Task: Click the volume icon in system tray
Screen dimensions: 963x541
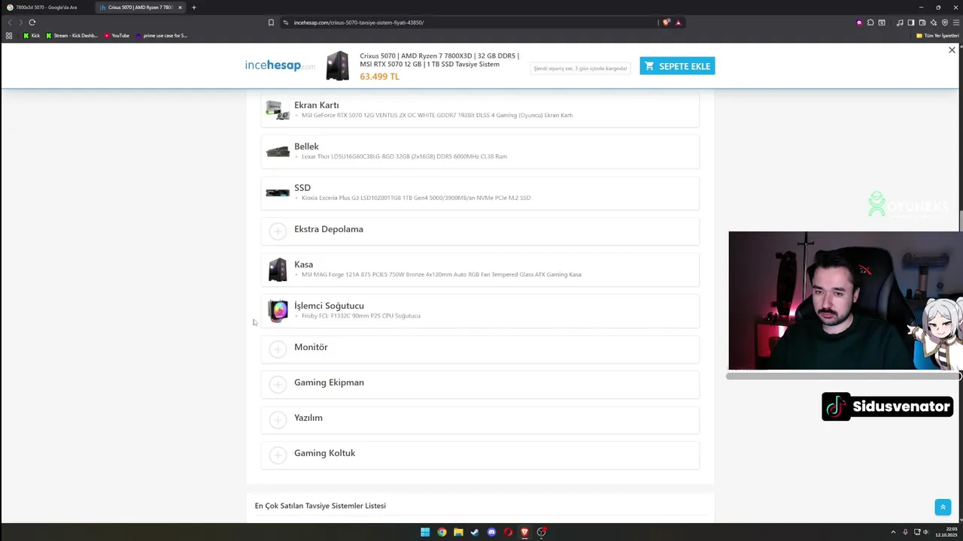Action: click(926, 532)
